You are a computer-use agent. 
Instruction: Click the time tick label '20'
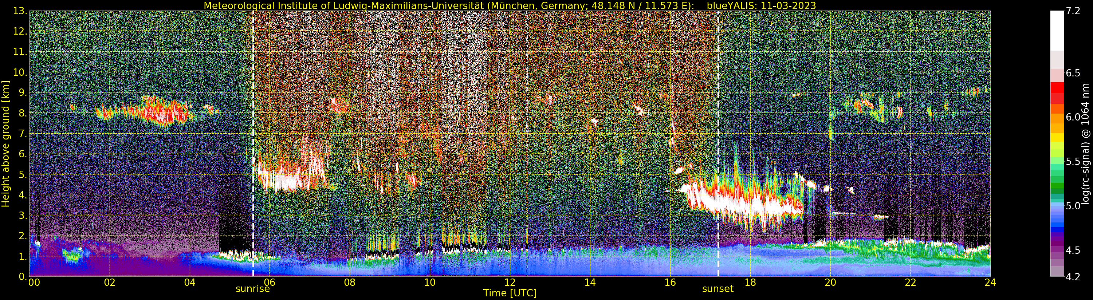click(830, 282)
